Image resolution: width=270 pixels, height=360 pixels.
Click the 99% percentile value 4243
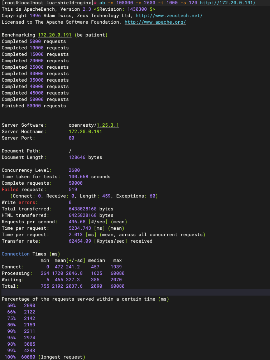[x=29, y=351]
